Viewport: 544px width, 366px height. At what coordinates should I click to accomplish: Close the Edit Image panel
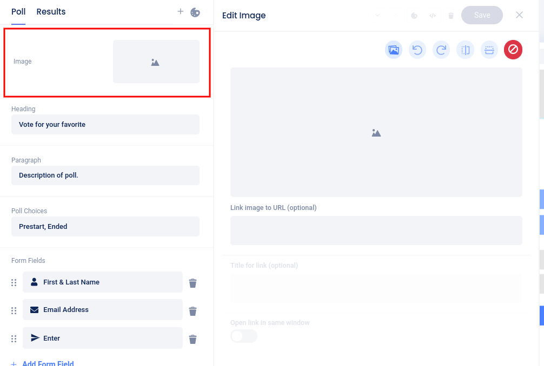519,15
